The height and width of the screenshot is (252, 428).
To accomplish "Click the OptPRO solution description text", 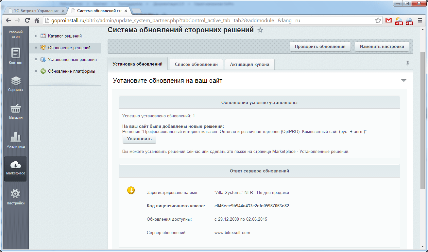I will [245, 131].
